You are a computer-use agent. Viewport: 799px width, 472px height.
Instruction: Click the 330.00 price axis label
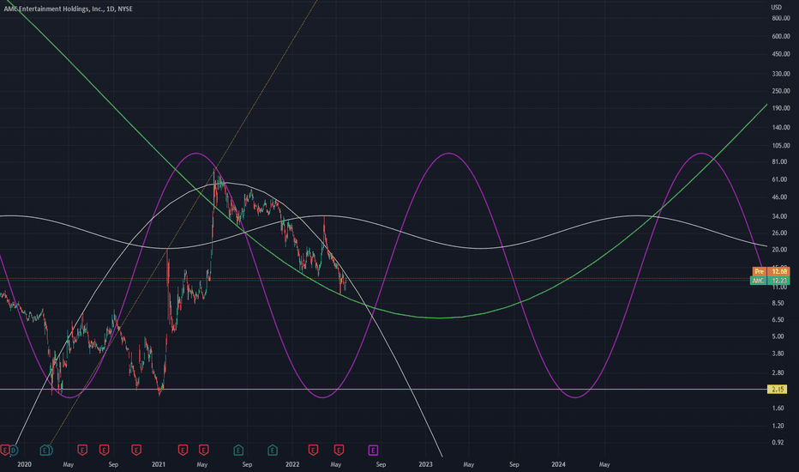pos(781,74)
